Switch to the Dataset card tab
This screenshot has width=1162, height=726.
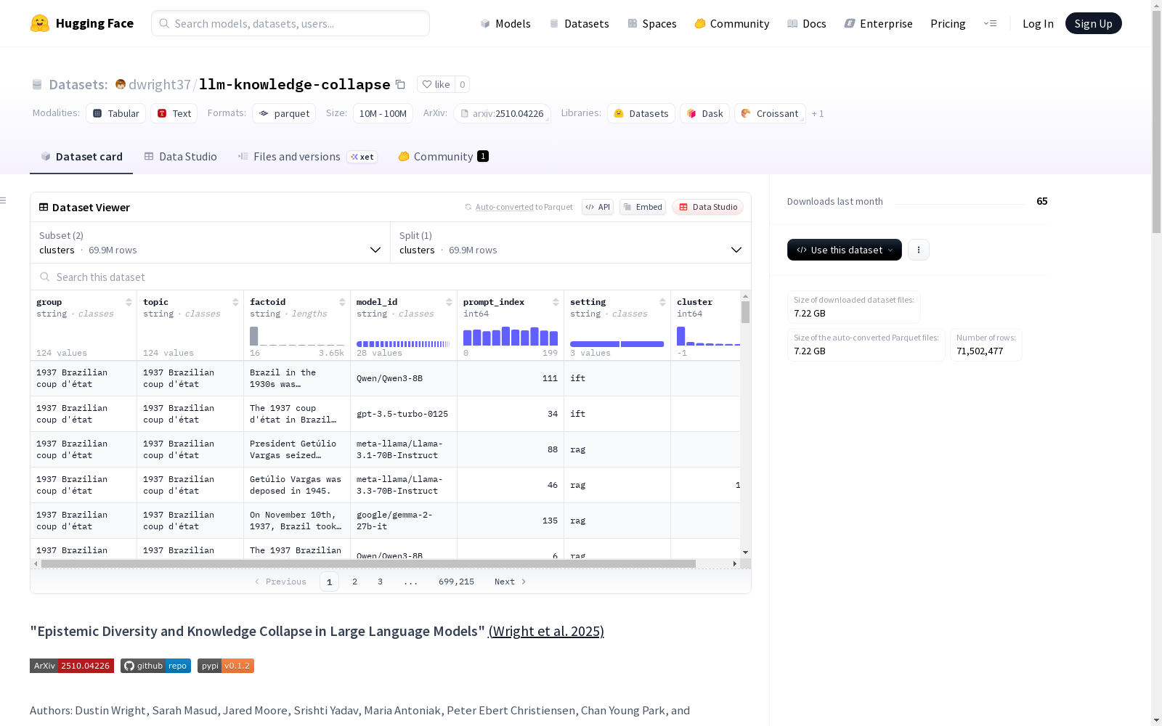(81, 157)
